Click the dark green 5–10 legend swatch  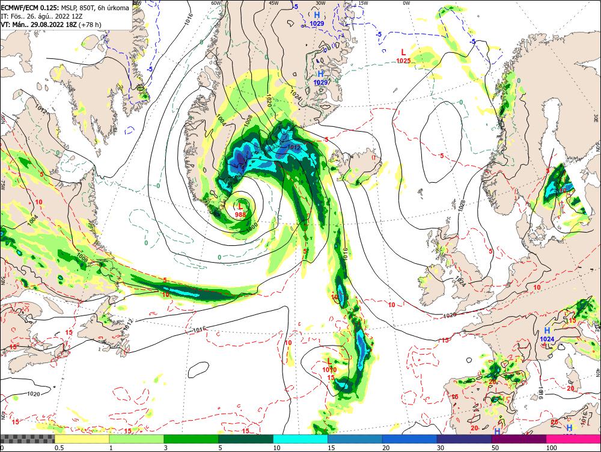tap(246, 439)
